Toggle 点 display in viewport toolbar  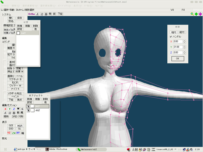pyautogui.click(x=37, y=14)
